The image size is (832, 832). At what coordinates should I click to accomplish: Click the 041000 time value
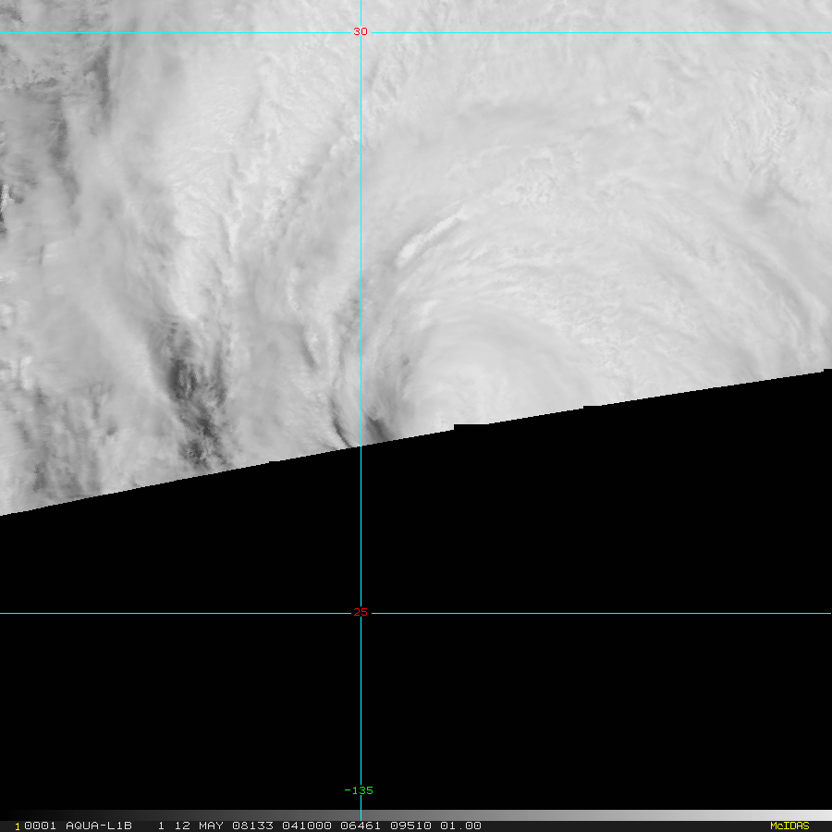pyautogui.click(x=307, y=826)
